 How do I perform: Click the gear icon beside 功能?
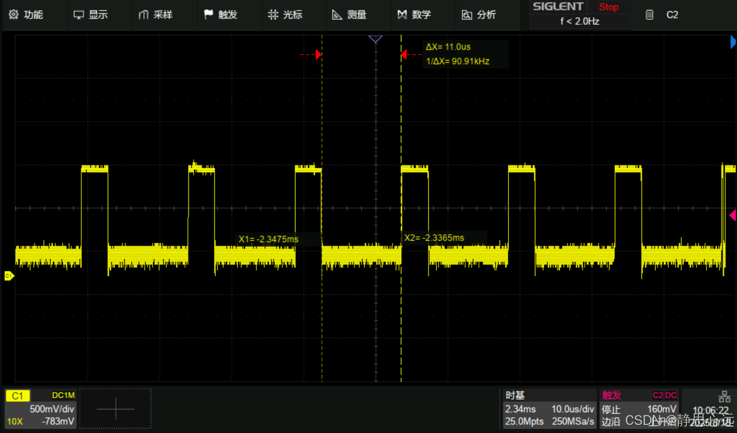coord(14,15)
